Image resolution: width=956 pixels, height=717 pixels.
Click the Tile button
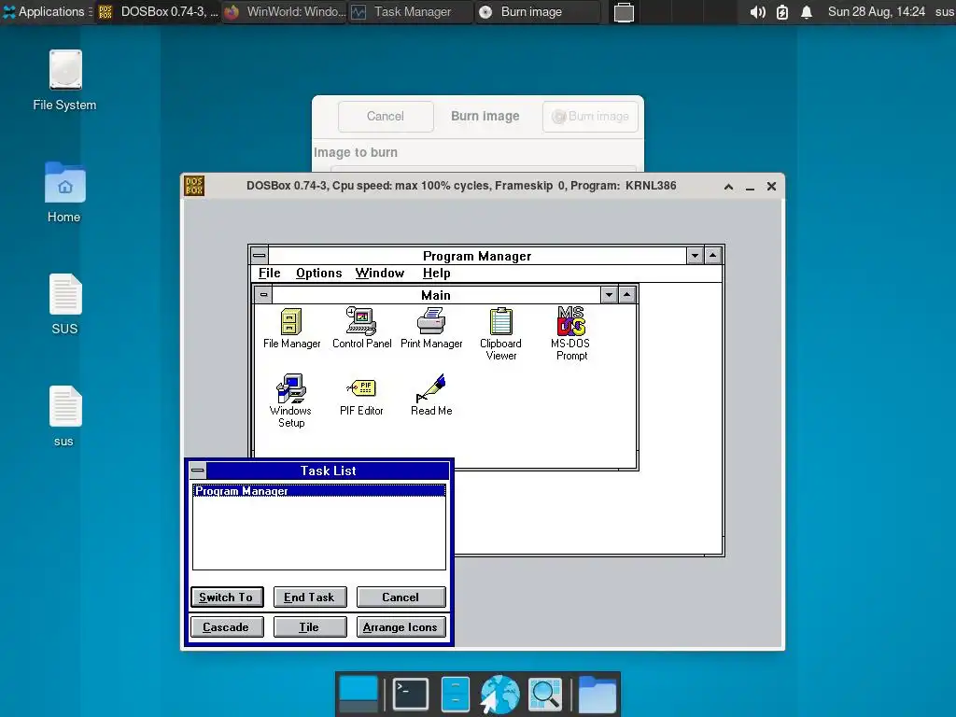coord(310,627)
